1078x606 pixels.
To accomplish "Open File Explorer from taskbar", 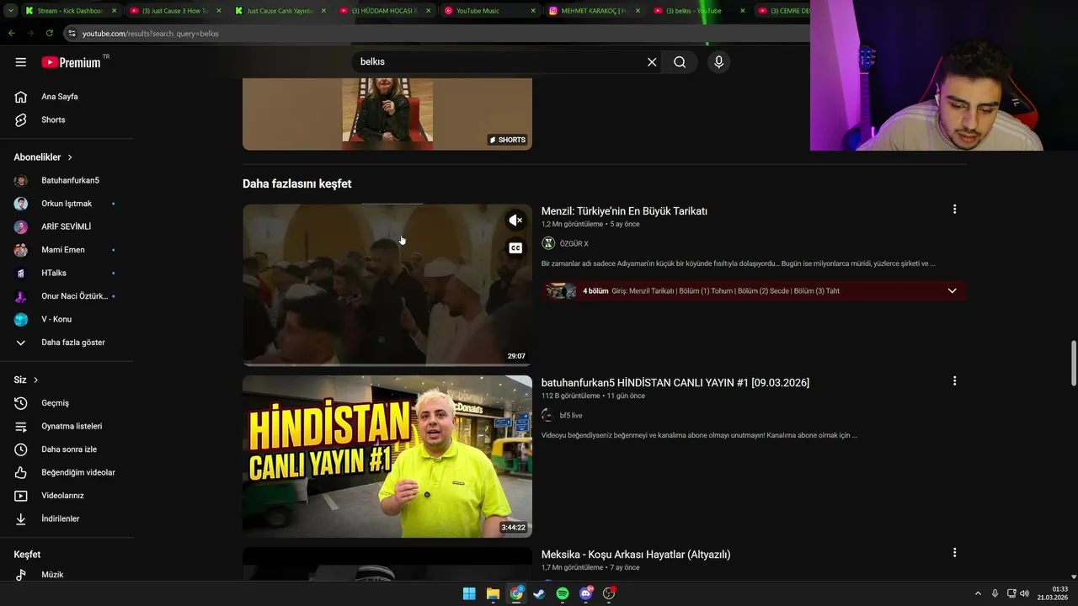I will (x=493, y=594).
